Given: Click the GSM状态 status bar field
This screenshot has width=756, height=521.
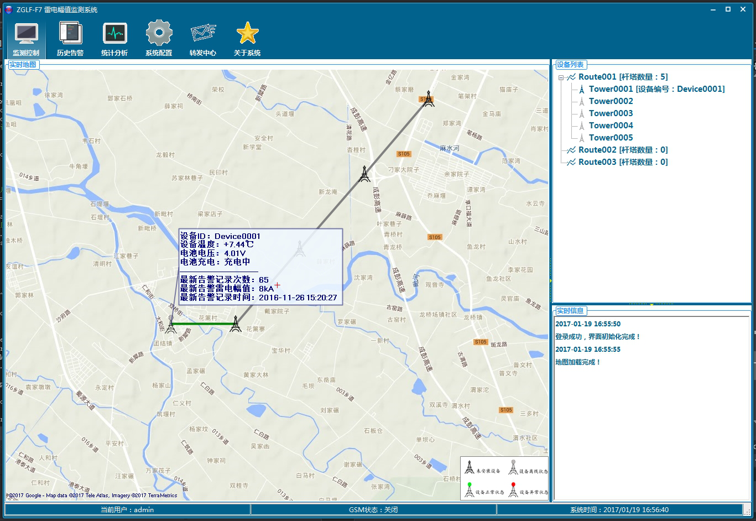Looking at the screenshot, I should 373,510.
